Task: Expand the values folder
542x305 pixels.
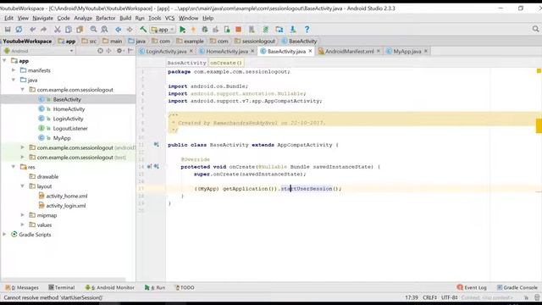Action: (x=23, y=225)
